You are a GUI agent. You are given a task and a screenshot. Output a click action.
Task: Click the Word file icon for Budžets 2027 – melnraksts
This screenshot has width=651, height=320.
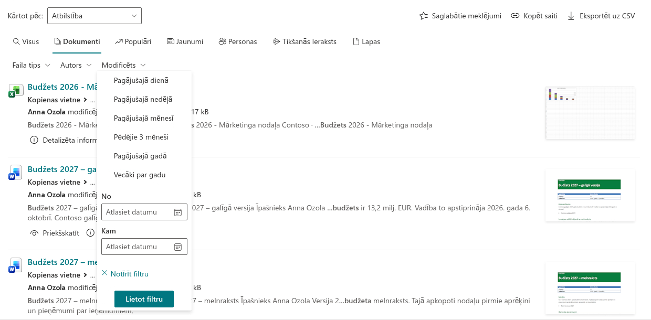tap(15, 265)
